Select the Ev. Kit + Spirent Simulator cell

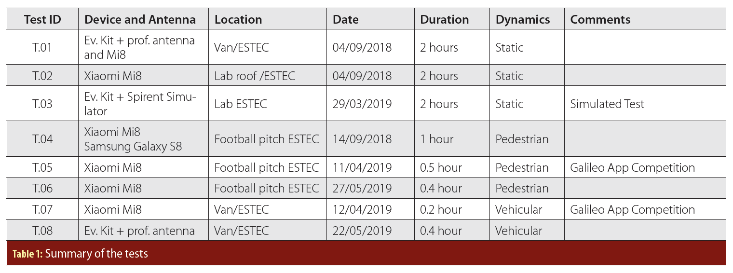pos(140,104)
